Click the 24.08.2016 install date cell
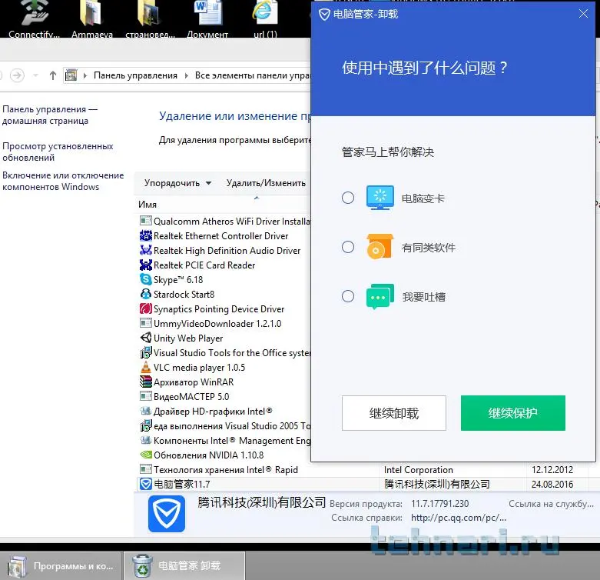 [552, 484]
